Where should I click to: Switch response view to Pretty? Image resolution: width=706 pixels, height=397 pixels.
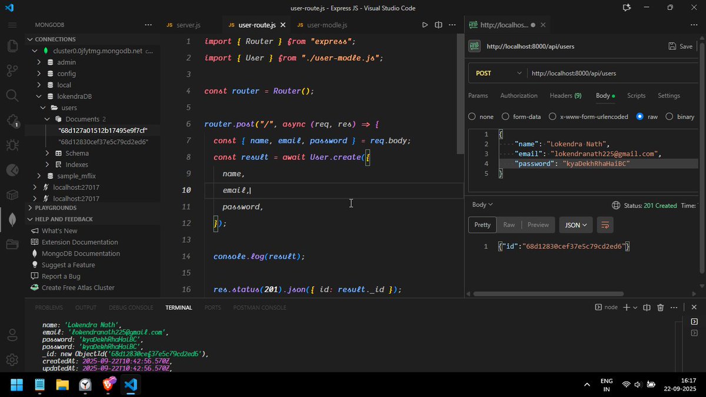[x=482, y=225]
